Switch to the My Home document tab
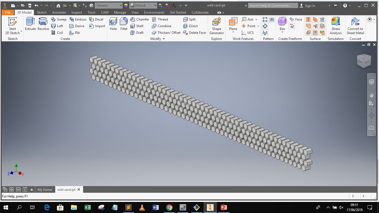 [x=45, y=190]
